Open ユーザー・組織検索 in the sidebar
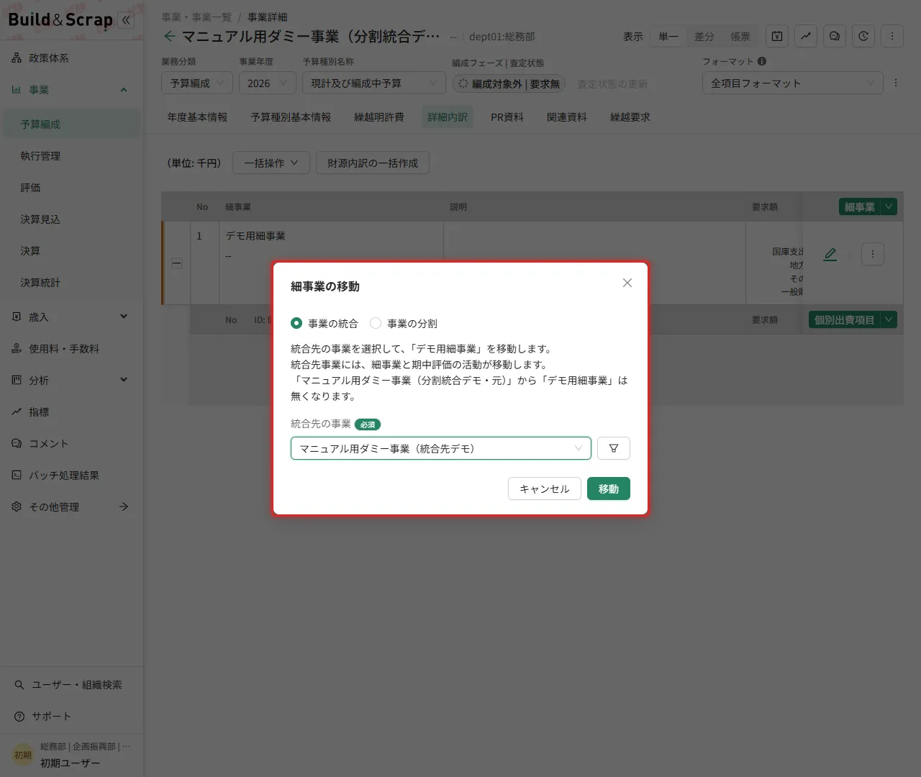Image resolution: width=921 pixels, height=777 pixels. pos(71,685)
